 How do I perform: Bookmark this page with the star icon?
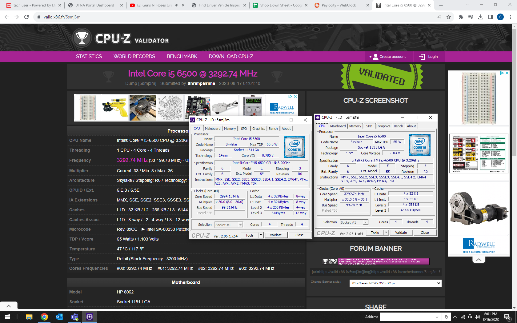[449, 17]
